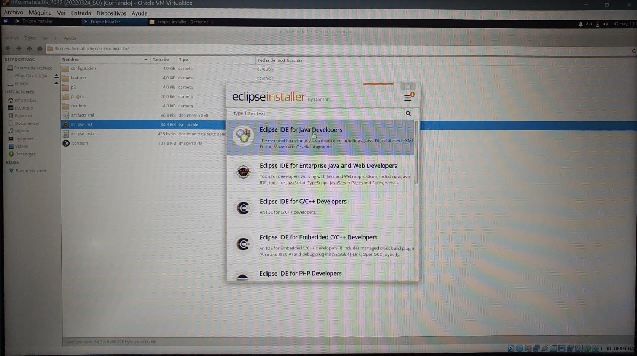Select the plugins folder
637x356 pixels.
click(77, 97)
